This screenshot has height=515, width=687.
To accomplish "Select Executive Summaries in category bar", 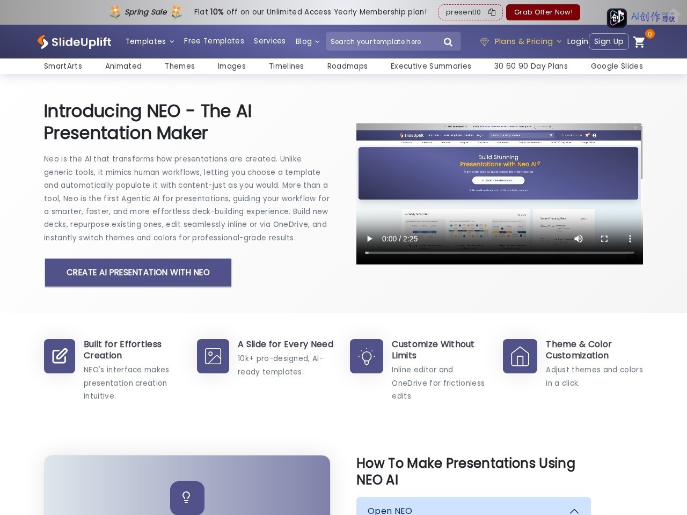I will pyautogui.click(x=430, y=66).
